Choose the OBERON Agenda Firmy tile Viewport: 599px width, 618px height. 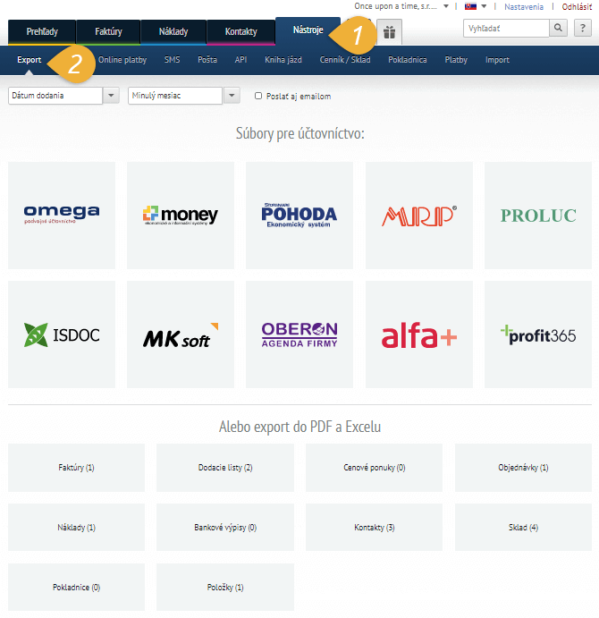299,334
